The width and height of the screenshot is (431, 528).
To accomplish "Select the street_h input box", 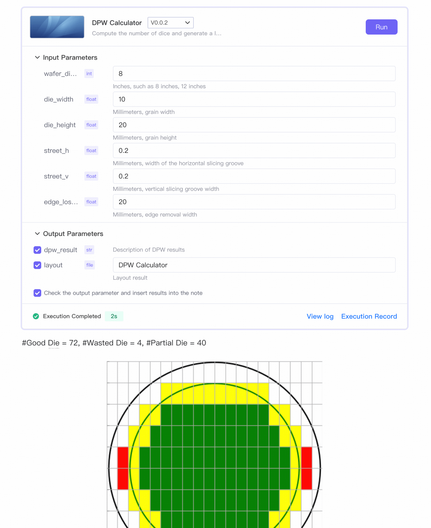I will pyautogui.click(x=254, y=150).
